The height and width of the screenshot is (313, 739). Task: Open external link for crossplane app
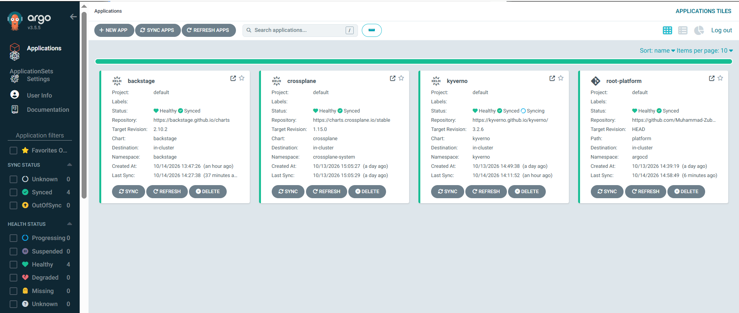point(393,78)
